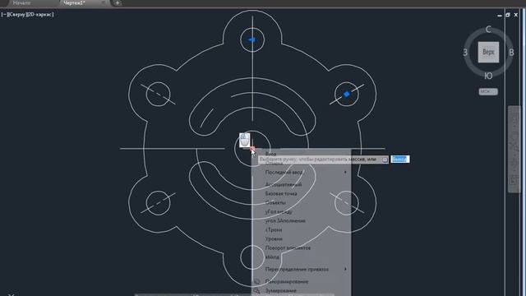526x296 pixels.
Task: Select Уровни option in context menu
Action: click(x=274, y=239)
